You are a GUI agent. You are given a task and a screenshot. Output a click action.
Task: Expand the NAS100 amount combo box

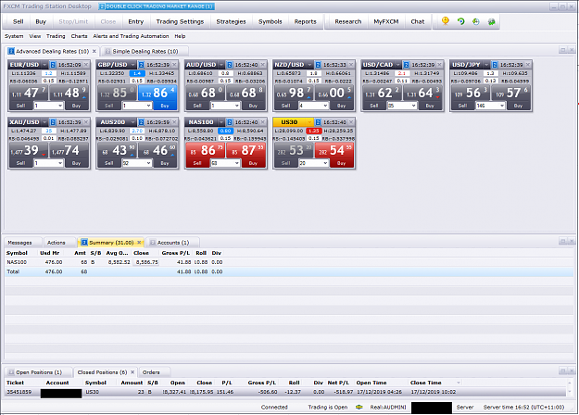[x=237, y=163]
